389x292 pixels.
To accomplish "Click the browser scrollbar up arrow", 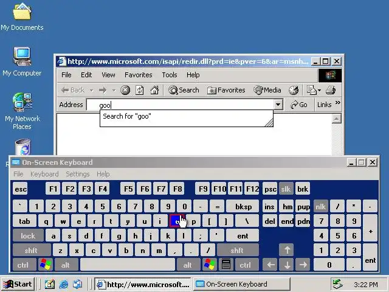I will click(x=336, y=119).
